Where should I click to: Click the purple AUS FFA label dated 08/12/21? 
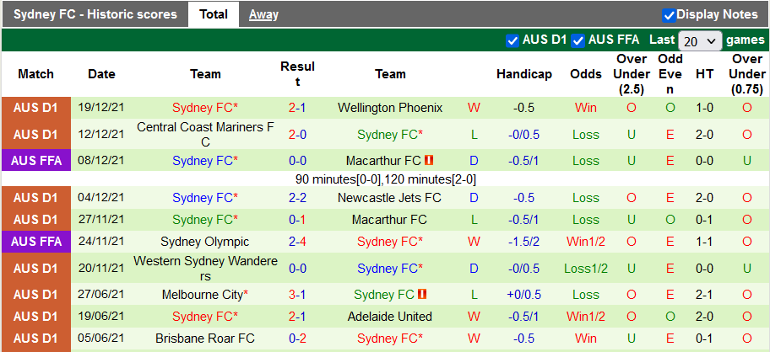(36, 160)
